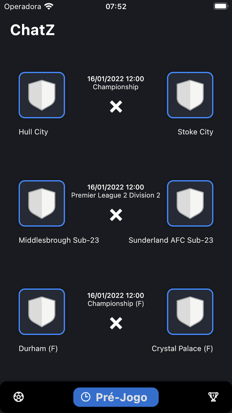This screenshot has height=413, width=232.
Task: Tap the Hull City team crest
Action: [42, 95]
